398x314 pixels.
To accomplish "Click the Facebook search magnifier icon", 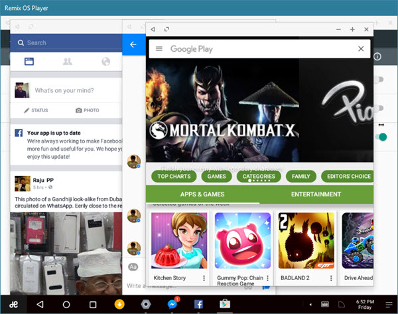I will (x=21, y=42).
